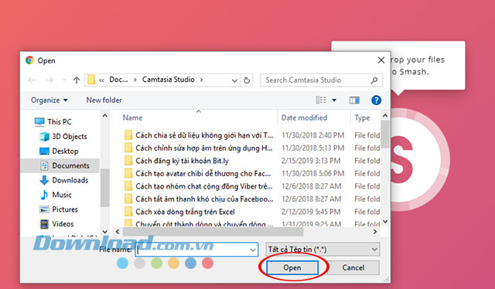The width and height of the screenshot is (495, 289).
Task: Toggle the preview pane icon
Action: [x=354, y=100]
